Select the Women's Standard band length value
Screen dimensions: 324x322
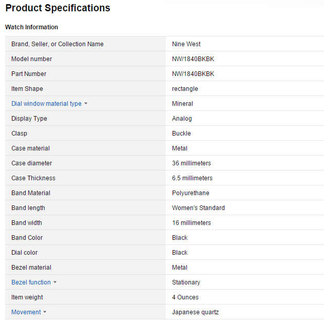pyautogui.click(x=198, y=207)
